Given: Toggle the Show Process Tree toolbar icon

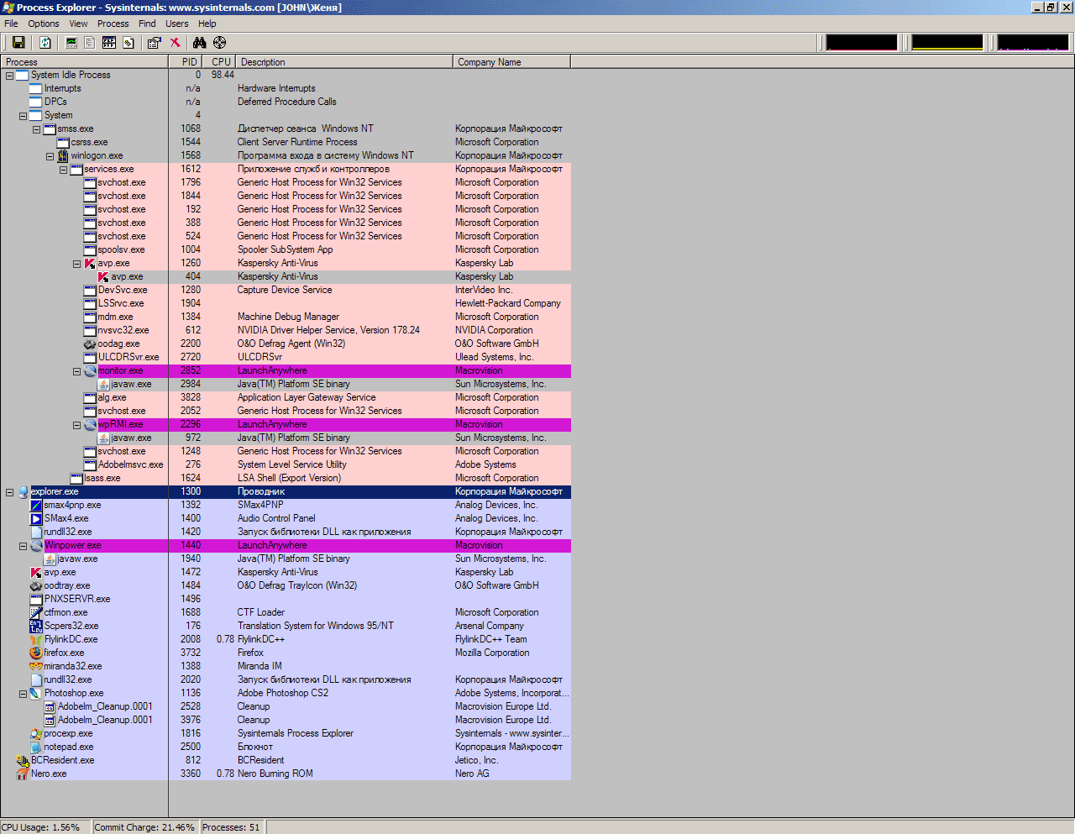Looking at the screenshot, I should point(90,43).
